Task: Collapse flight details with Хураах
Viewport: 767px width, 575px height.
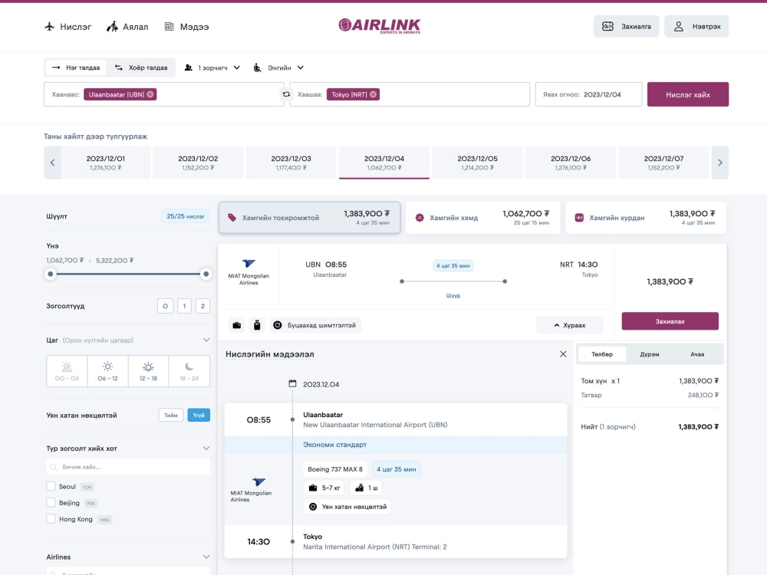Action: pos(570,325)
